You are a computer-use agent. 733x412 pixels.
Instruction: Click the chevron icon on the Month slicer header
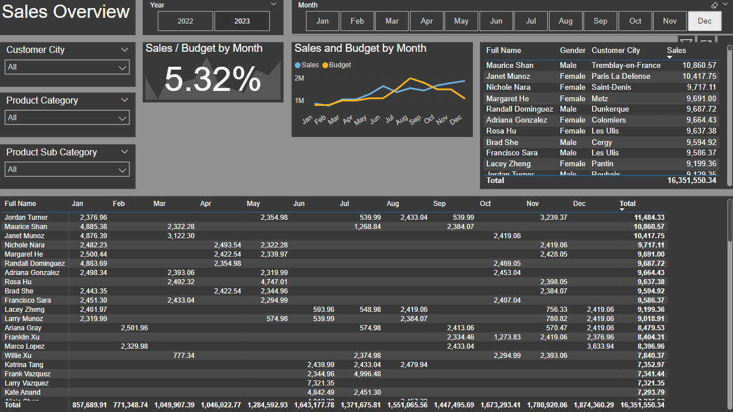[725, 5]
